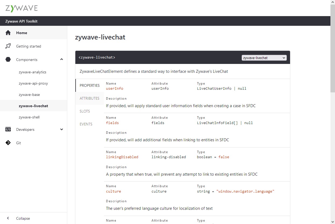This screenshot has height=224, width=335.
Task: Click the <zywave-livechat> tag header text
Action: (x=97, y=57)
